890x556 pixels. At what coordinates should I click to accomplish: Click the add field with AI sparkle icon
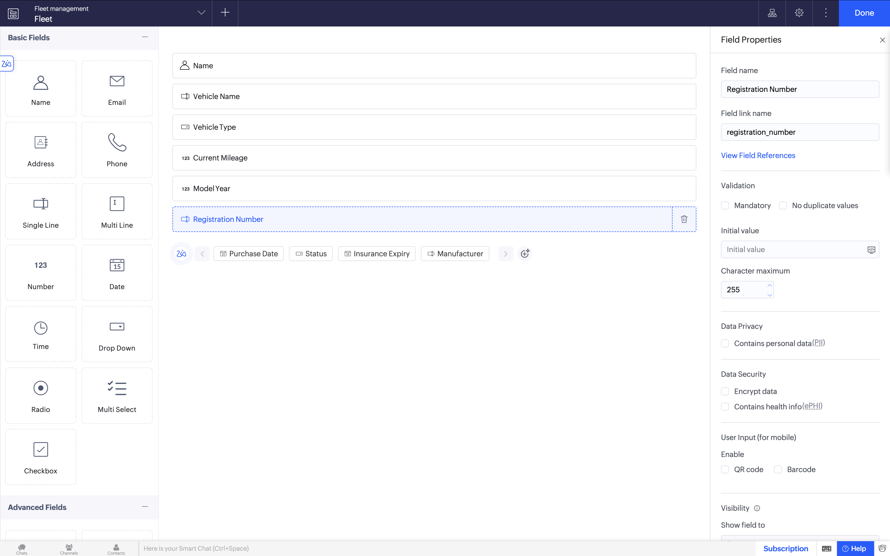[525, 253]
